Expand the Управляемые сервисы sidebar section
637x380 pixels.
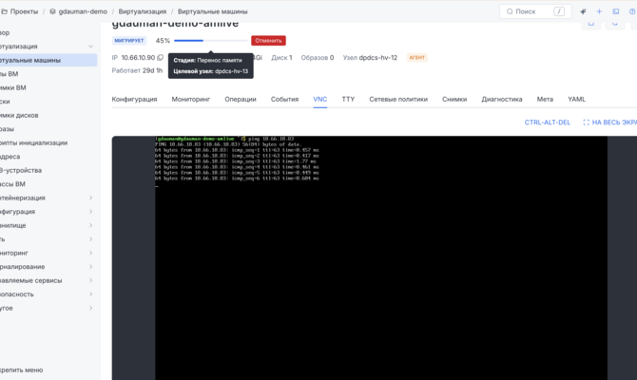tap(90, 280)
